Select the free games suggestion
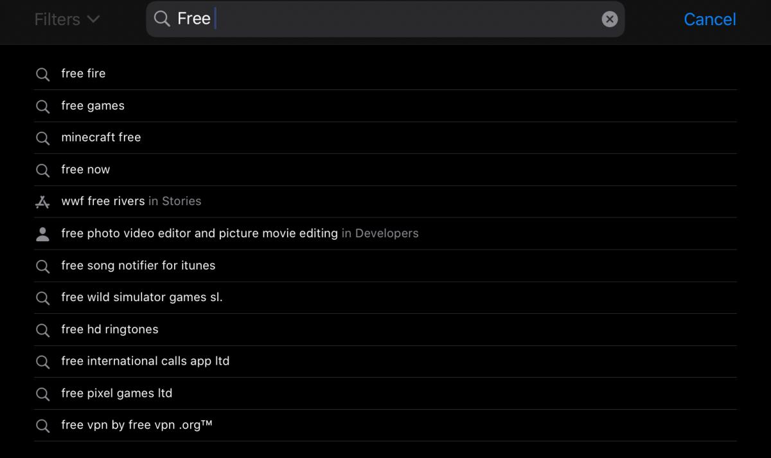This screenshot has width=771, height=458. [93, 105]
